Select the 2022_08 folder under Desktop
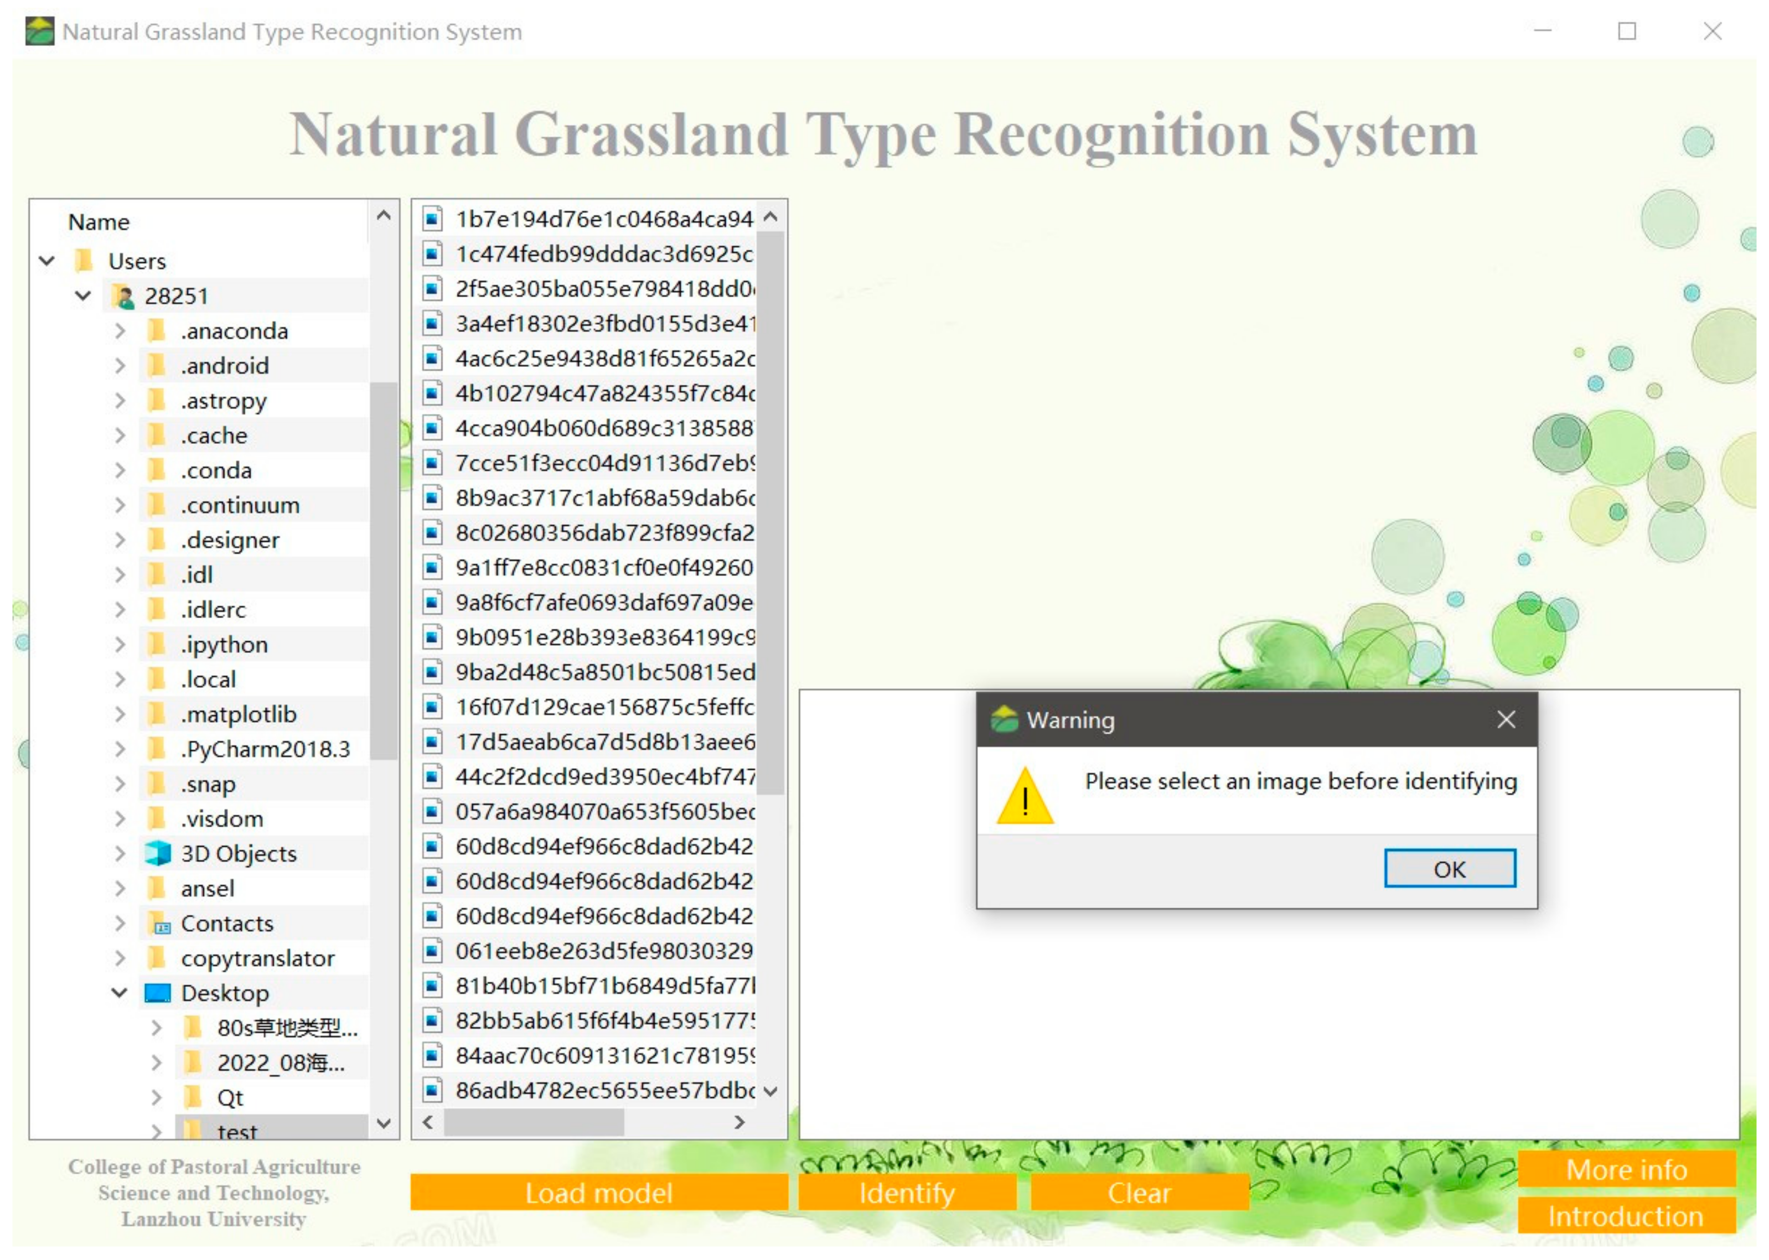This screenshot has width=1769, height=1260. coord(272,1062)
